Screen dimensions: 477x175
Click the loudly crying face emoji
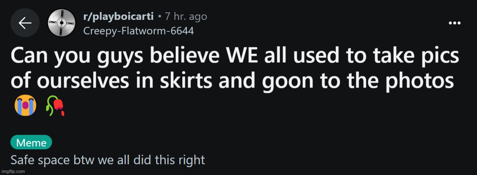[x=25, y=107]
